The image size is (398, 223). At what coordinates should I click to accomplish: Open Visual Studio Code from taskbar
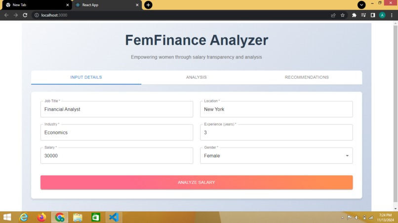point(114,217)
